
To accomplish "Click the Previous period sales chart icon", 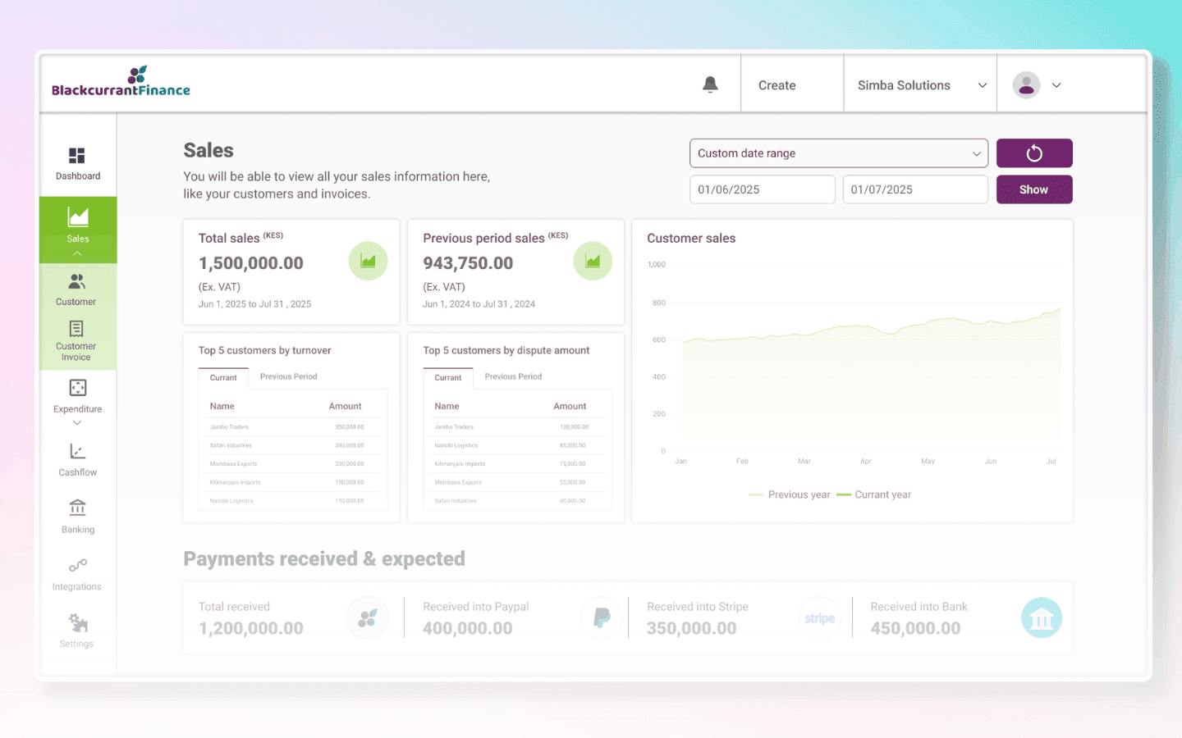I will point(593,261).
